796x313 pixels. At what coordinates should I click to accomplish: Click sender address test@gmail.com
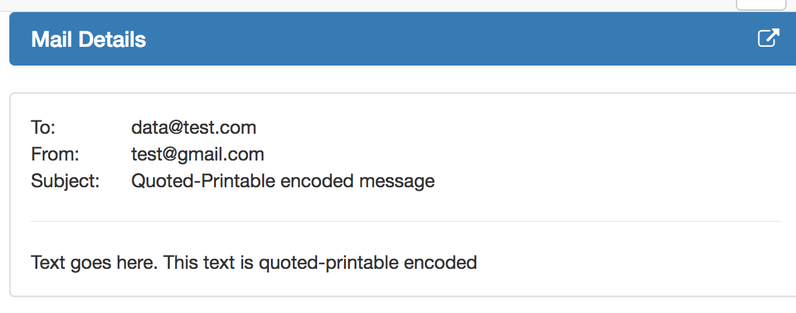point(197,154)
